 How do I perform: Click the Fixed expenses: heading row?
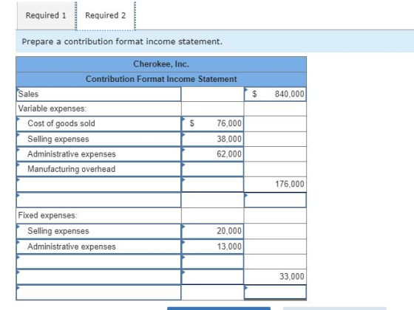tap(99, 216)
